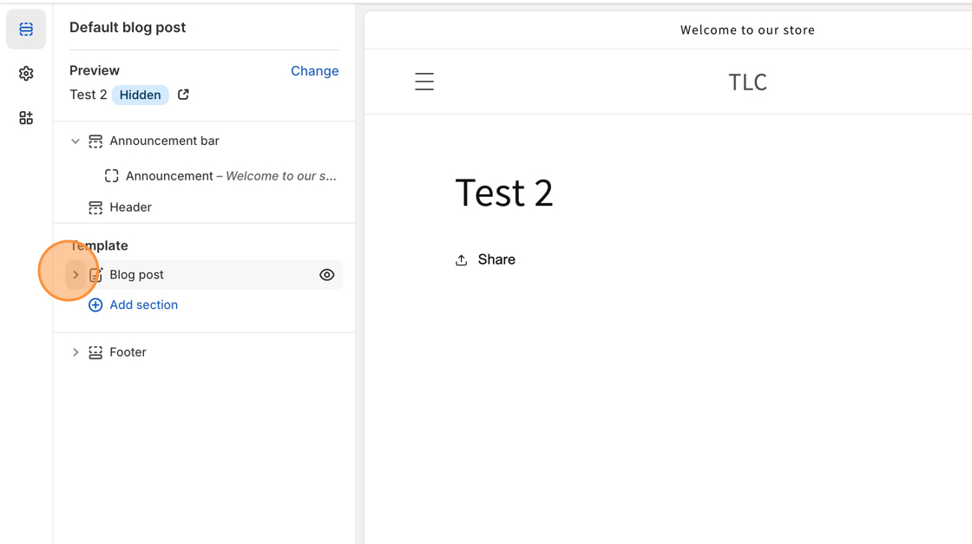Open the Sections panel icon in sidebar

(x=26, y=29)
